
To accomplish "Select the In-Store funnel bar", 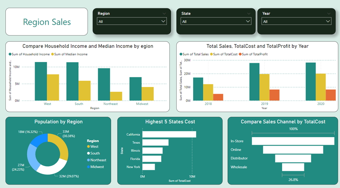I will pyautogui.click(x=293, y=141).
